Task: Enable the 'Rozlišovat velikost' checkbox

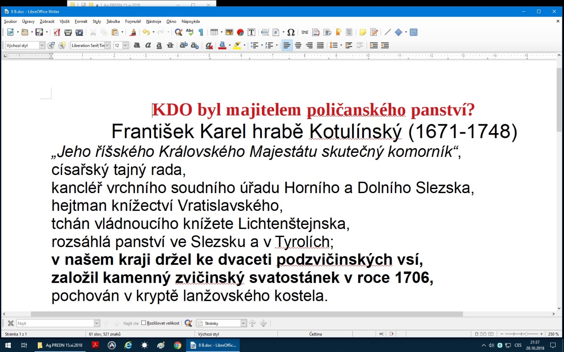Action: [x=143, y=323]
